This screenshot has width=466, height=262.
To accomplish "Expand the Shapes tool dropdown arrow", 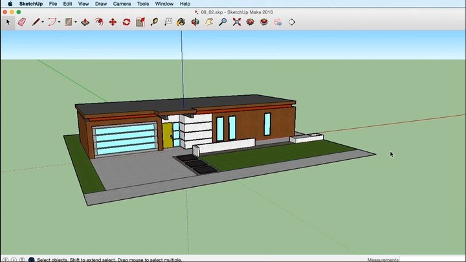I will [75, 22].
